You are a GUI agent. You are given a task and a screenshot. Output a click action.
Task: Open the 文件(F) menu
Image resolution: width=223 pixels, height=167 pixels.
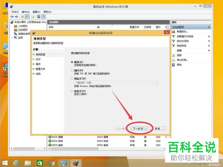point(15,12)
